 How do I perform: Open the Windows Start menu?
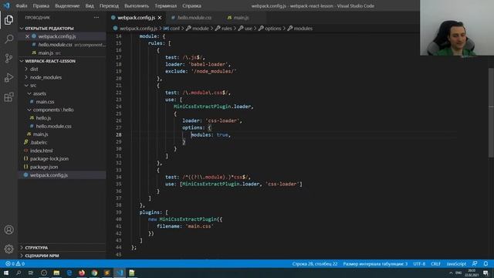pos(6,273)
